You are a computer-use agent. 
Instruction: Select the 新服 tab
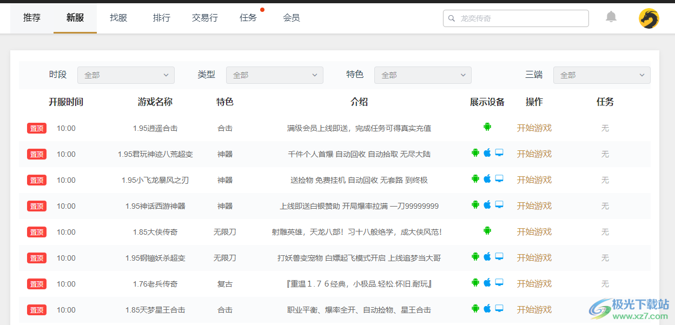click(75, 18)
